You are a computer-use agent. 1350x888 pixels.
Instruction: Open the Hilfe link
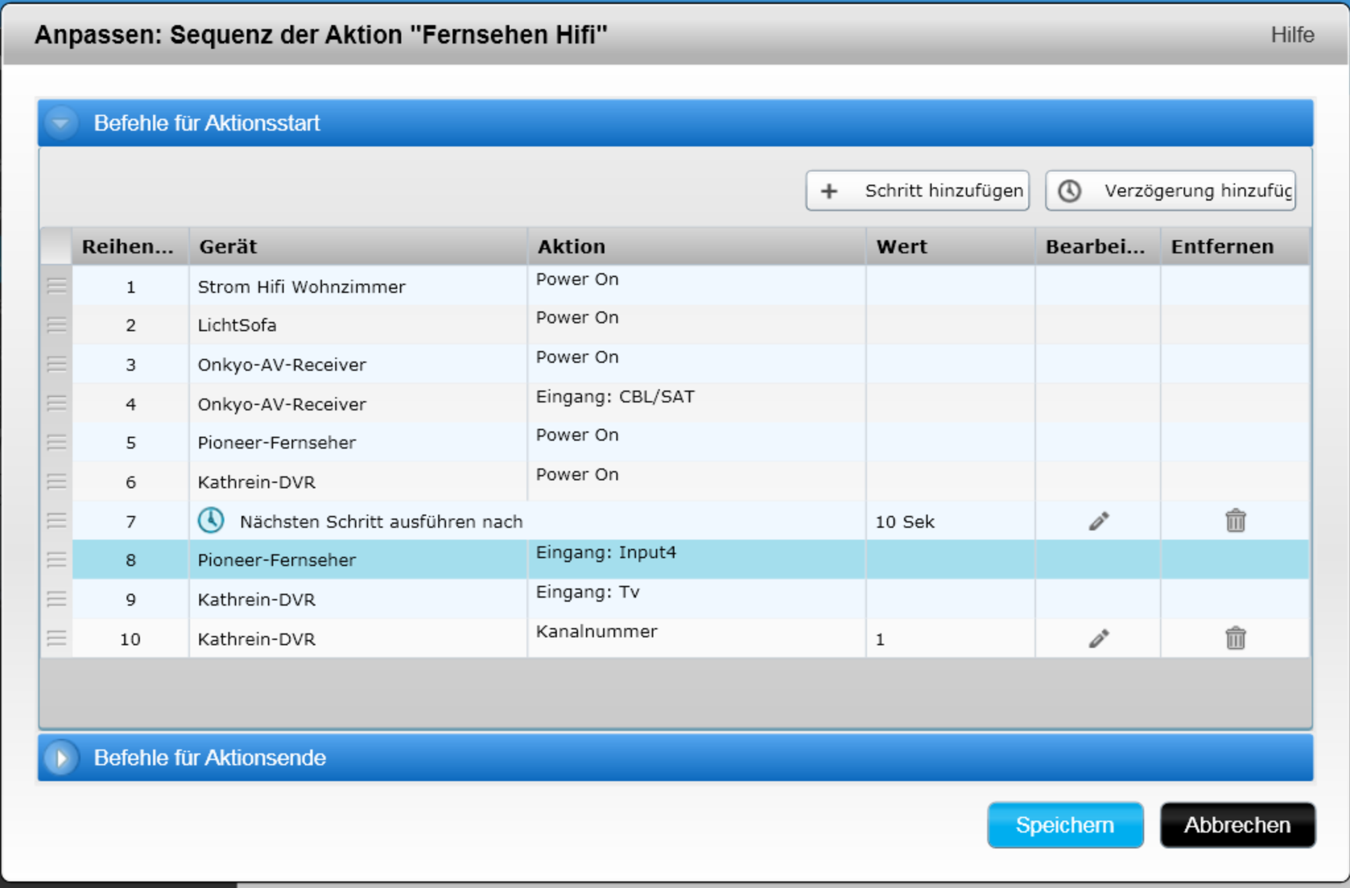[1292, 35]
